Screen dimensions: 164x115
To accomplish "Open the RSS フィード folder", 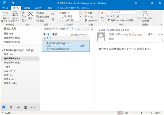I will point(10,71).
